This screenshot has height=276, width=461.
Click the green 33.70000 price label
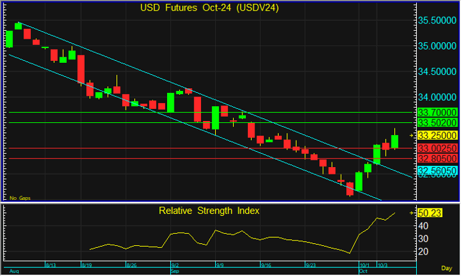[437, 112]
